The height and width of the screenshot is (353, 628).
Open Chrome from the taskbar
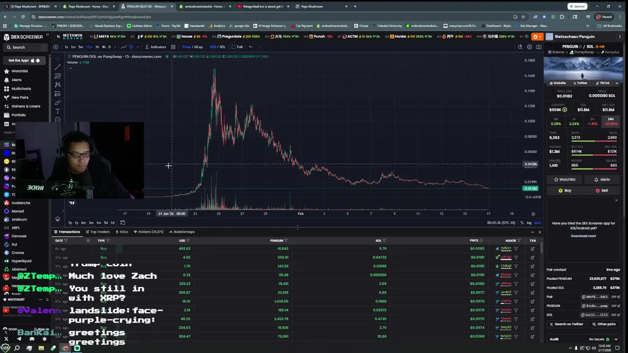click(x=65, y=348)
